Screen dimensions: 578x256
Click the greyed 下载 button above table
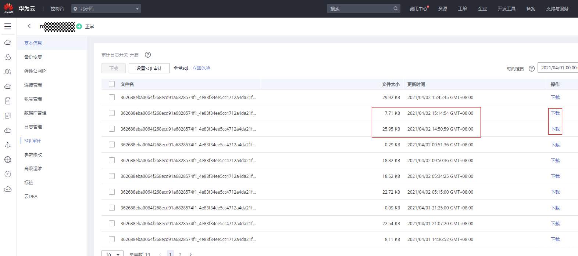click(x=114, y=68)
